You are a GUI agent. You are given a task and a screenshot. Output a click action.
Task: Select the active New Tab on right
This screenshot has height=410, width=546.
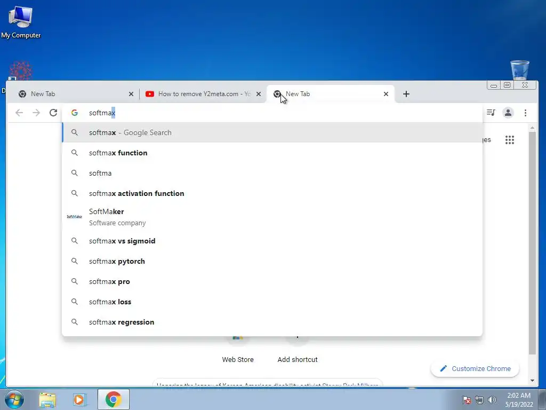(331, 94)
